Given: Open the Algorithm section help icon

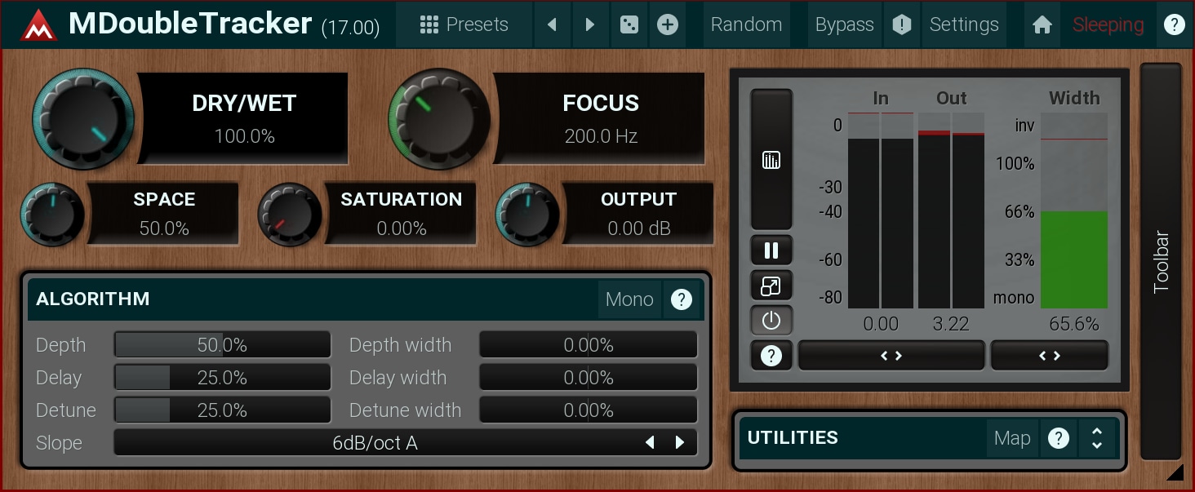Looking at the screenshot, I should [681, 299].
